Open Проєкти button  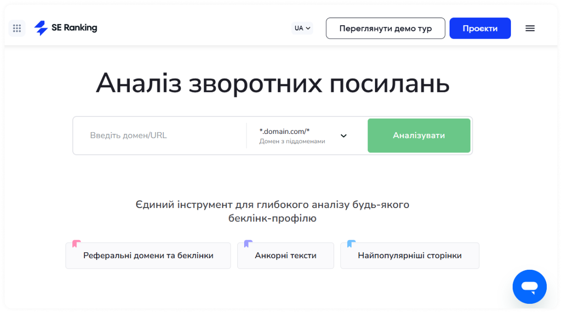[480, 28]
